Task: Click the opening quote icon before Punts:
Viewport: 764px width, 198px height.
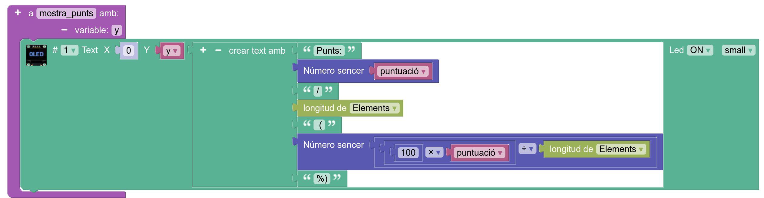Action: (x=307, y=49)
